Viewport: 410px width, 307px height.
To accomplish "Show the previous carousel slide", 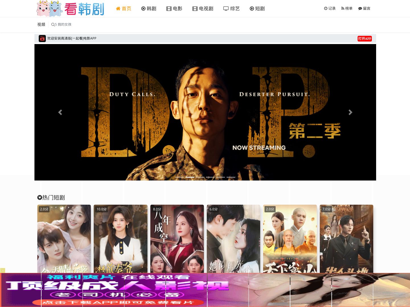I will click(60, 112).
